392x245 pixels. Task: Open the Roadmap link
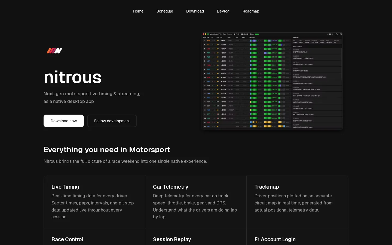pos(251,11)
